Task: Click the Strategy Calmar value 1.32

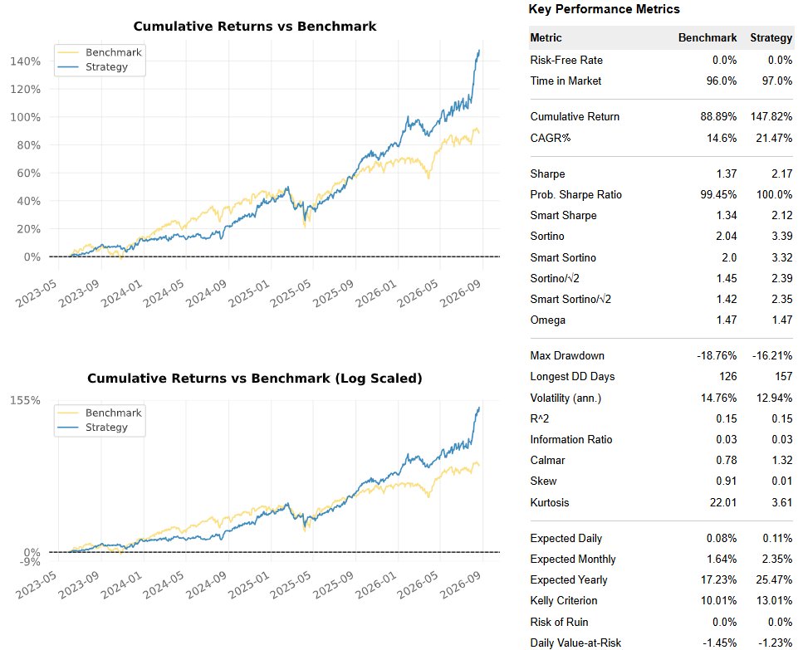Action: click(x=781, y=461)
